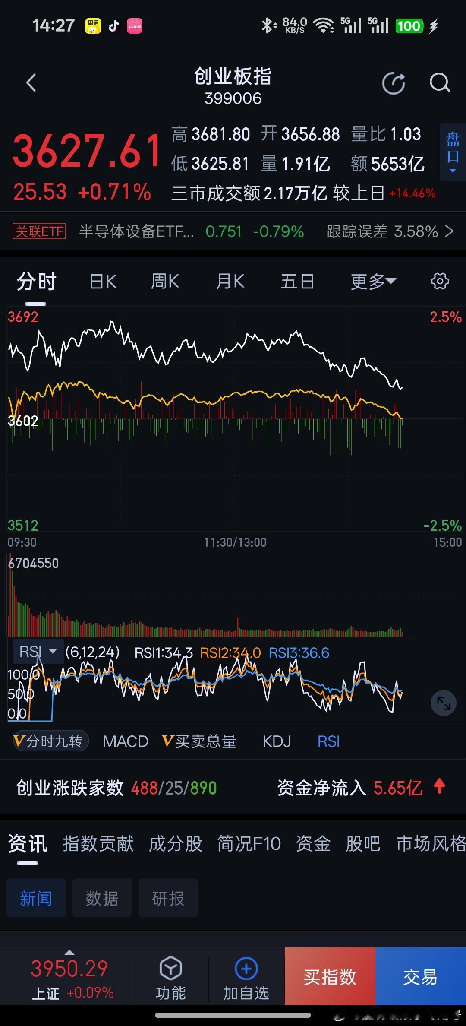
Task: Tap 三市成交额 2.17万亿 text
Action: coord(250,193)
